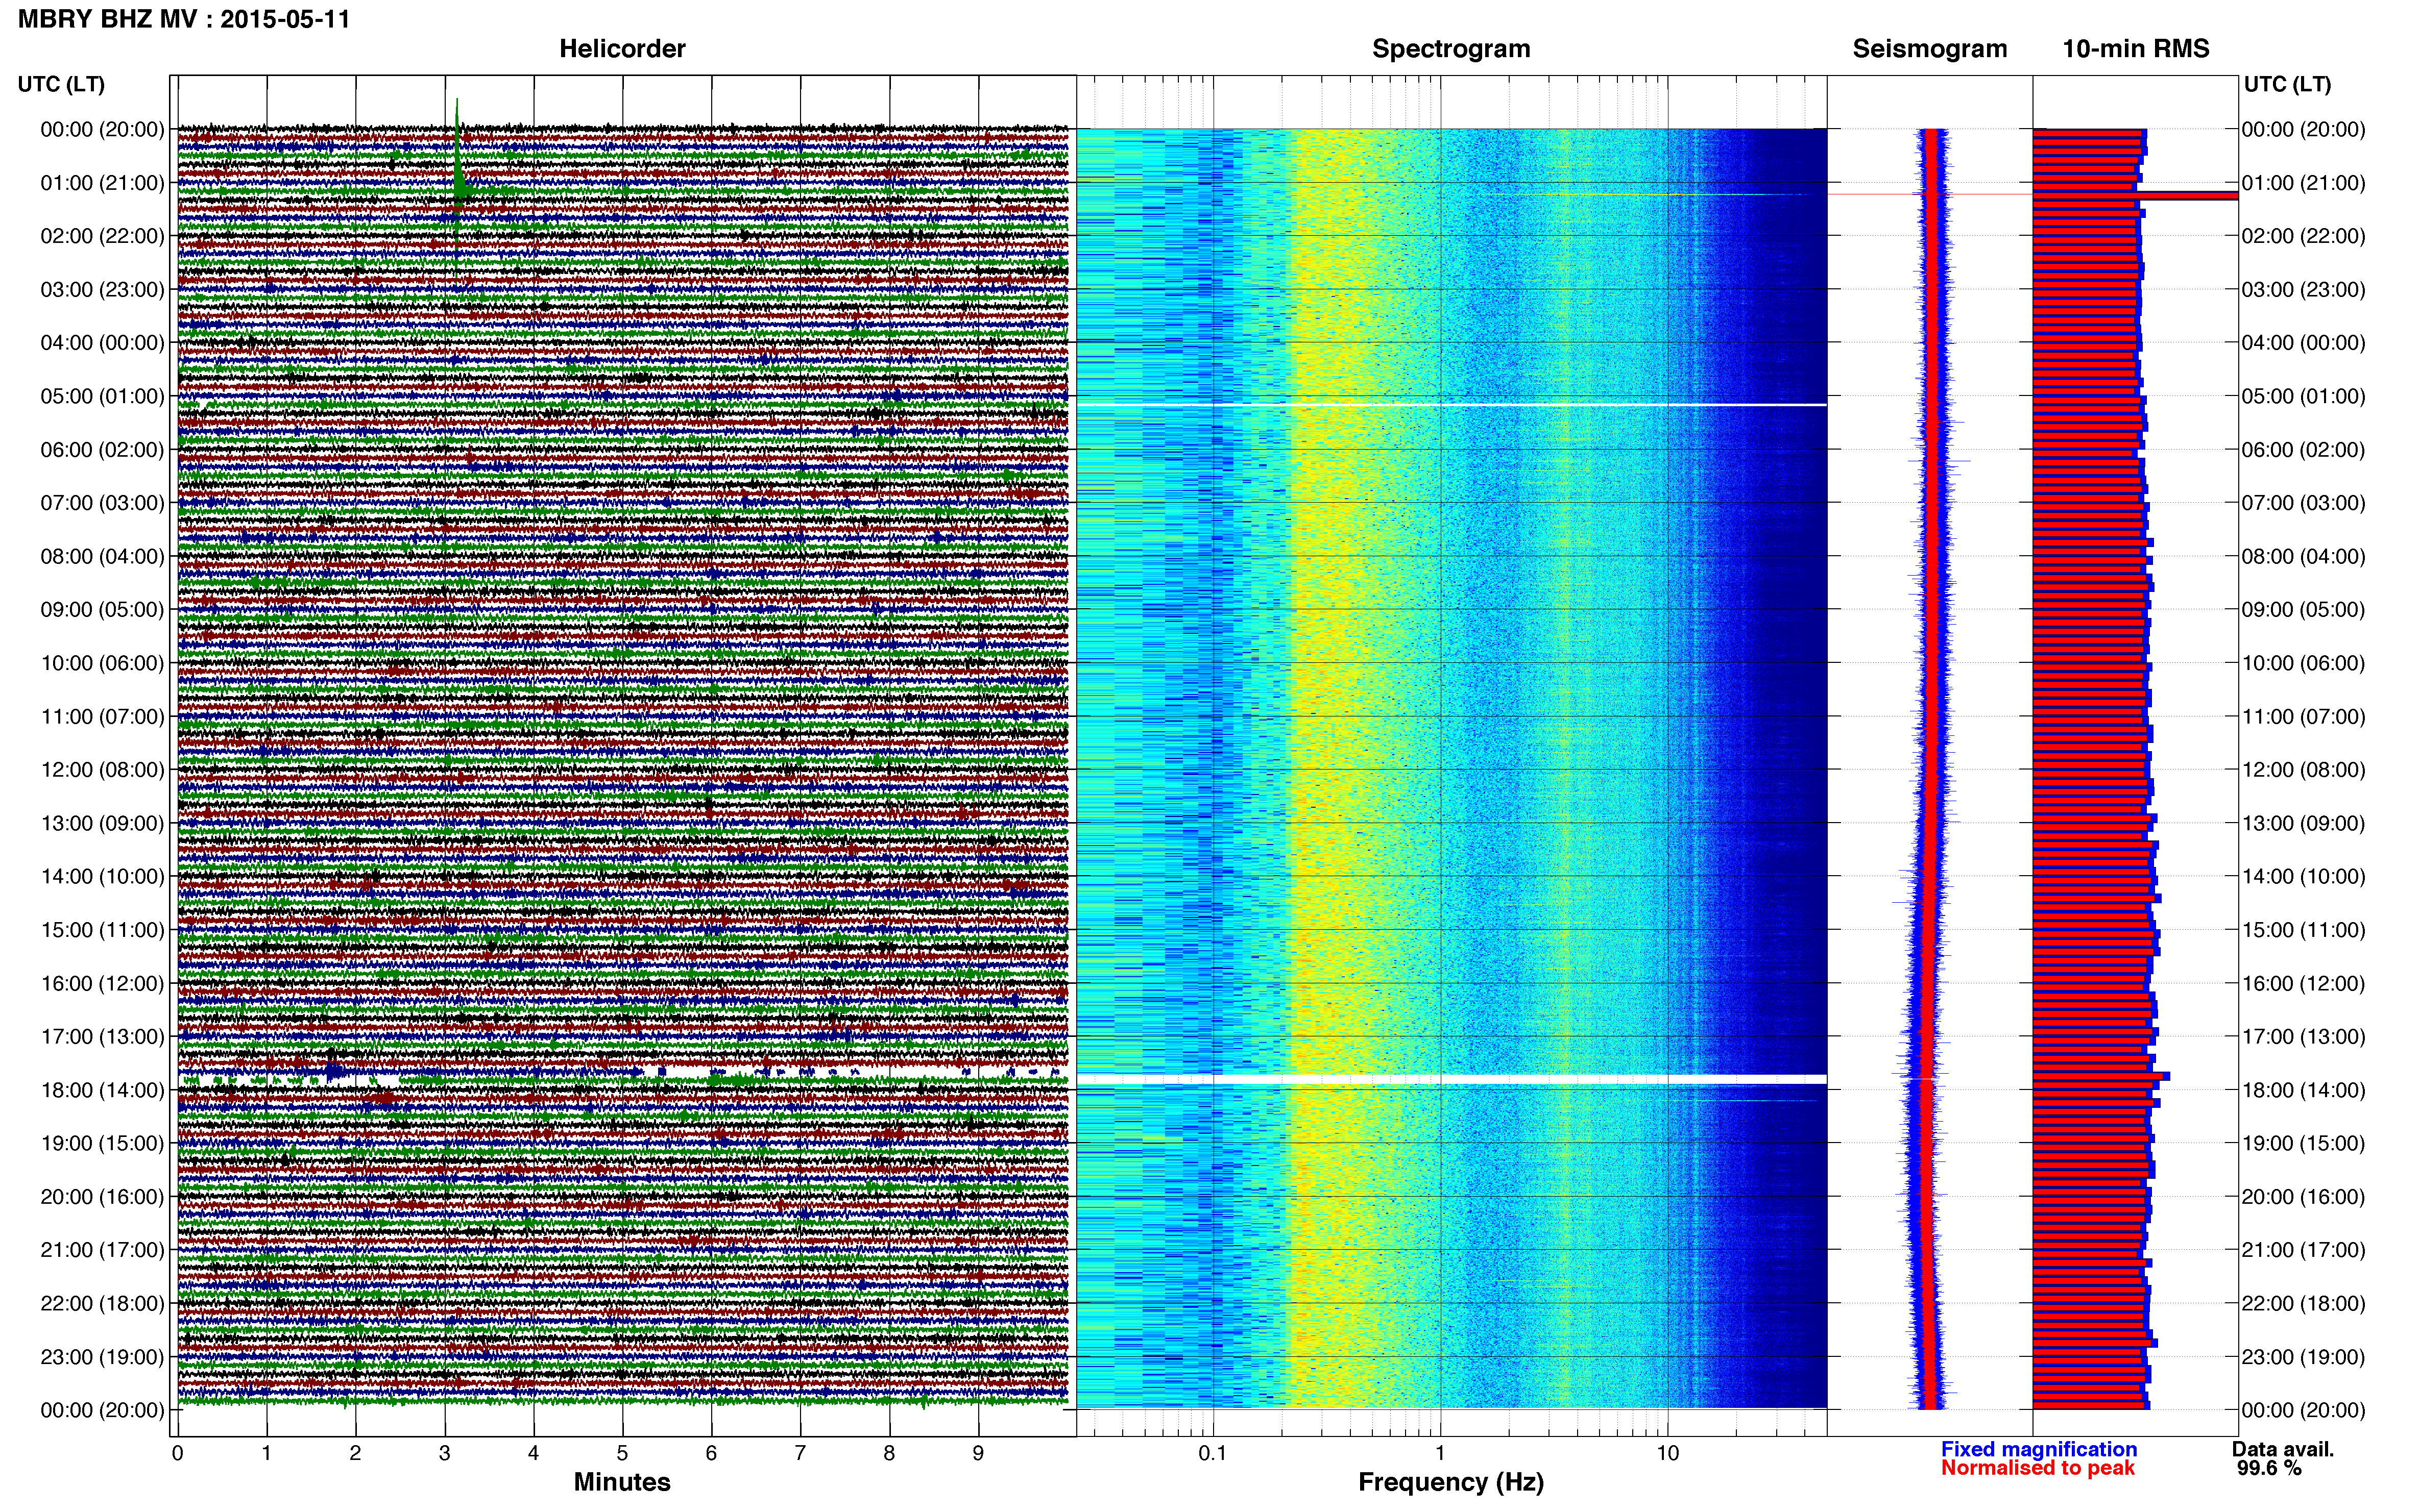Click the '10-min RMS' panel heading
The height and width of the screenshot is (1512, 2420).
pyautogui.click(x=2135, y=49)
